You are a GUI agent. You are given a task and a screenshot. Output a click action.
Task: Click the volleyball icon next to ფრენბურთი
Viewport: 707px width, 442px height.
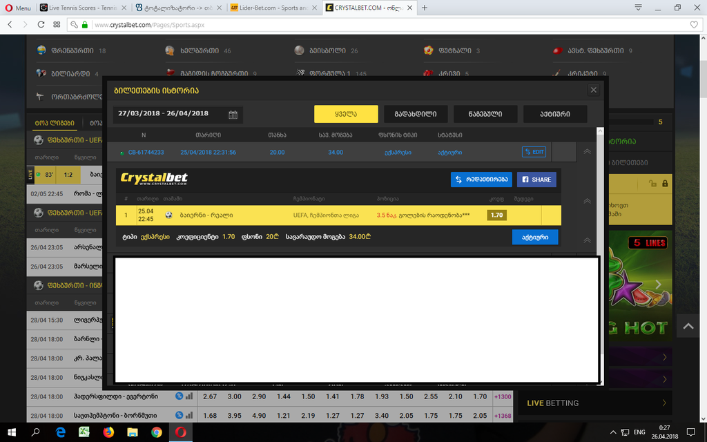point(41,50)
